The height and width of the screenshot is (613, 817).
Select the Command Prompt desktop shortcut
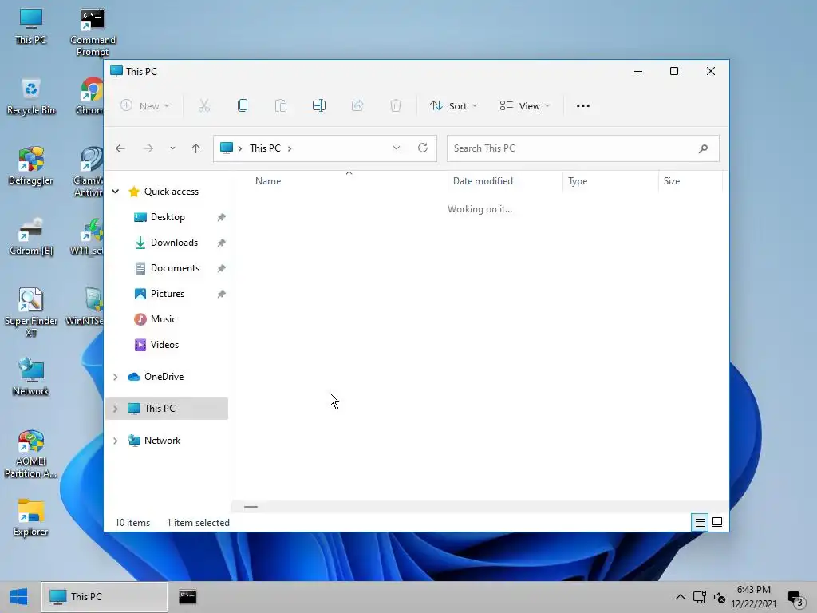(93, 32)
